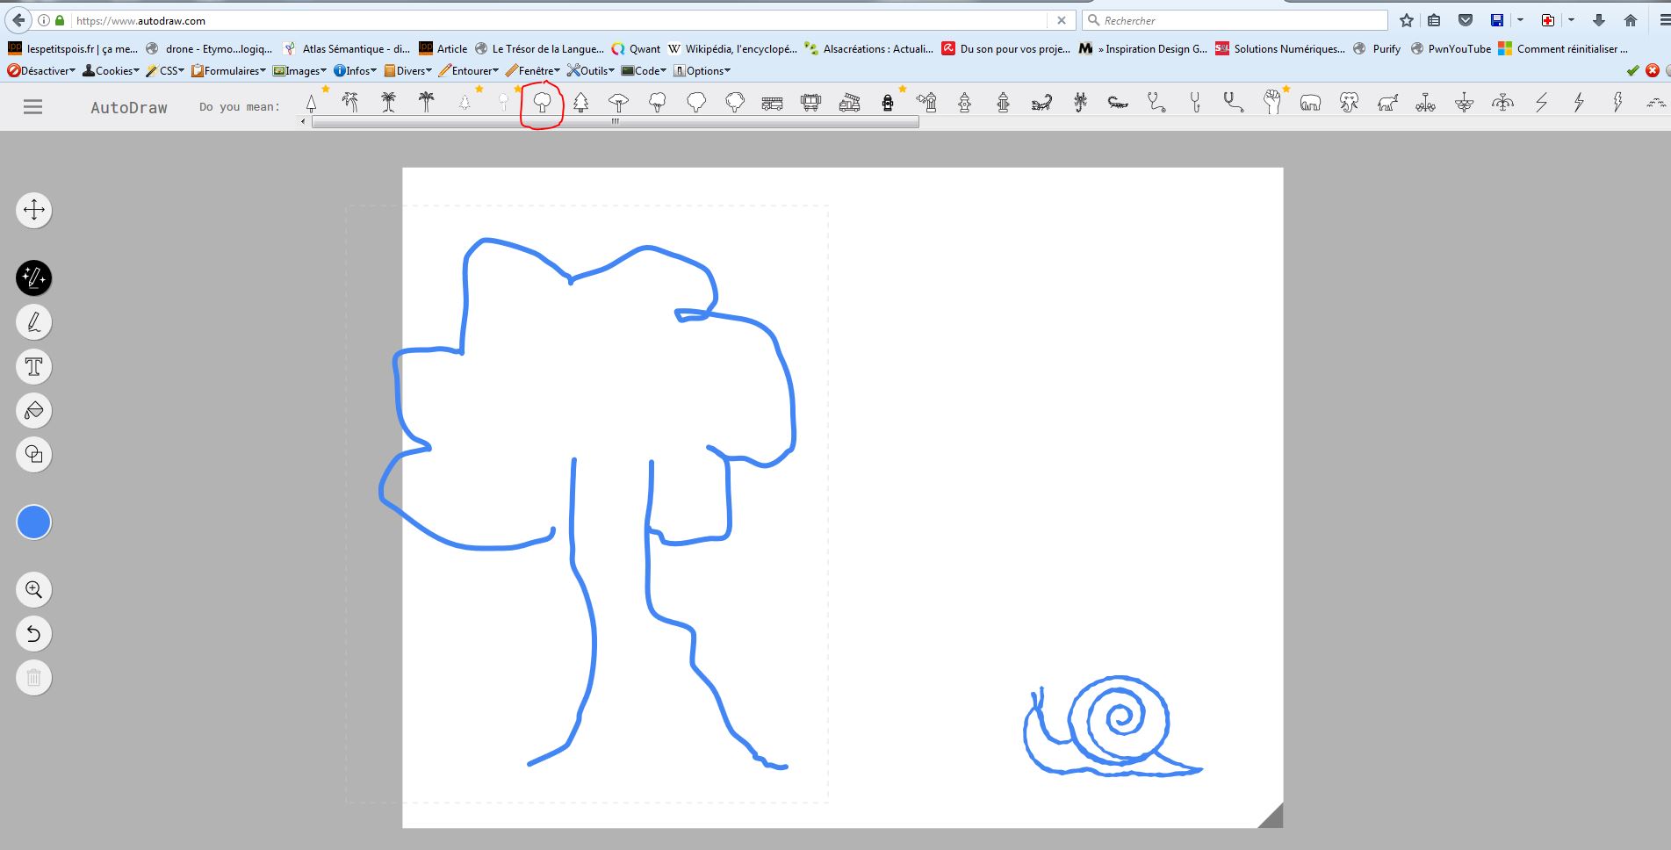The image size is (1671, 850).
Task: Expand the Images dropdown menu
Action: 299,70
